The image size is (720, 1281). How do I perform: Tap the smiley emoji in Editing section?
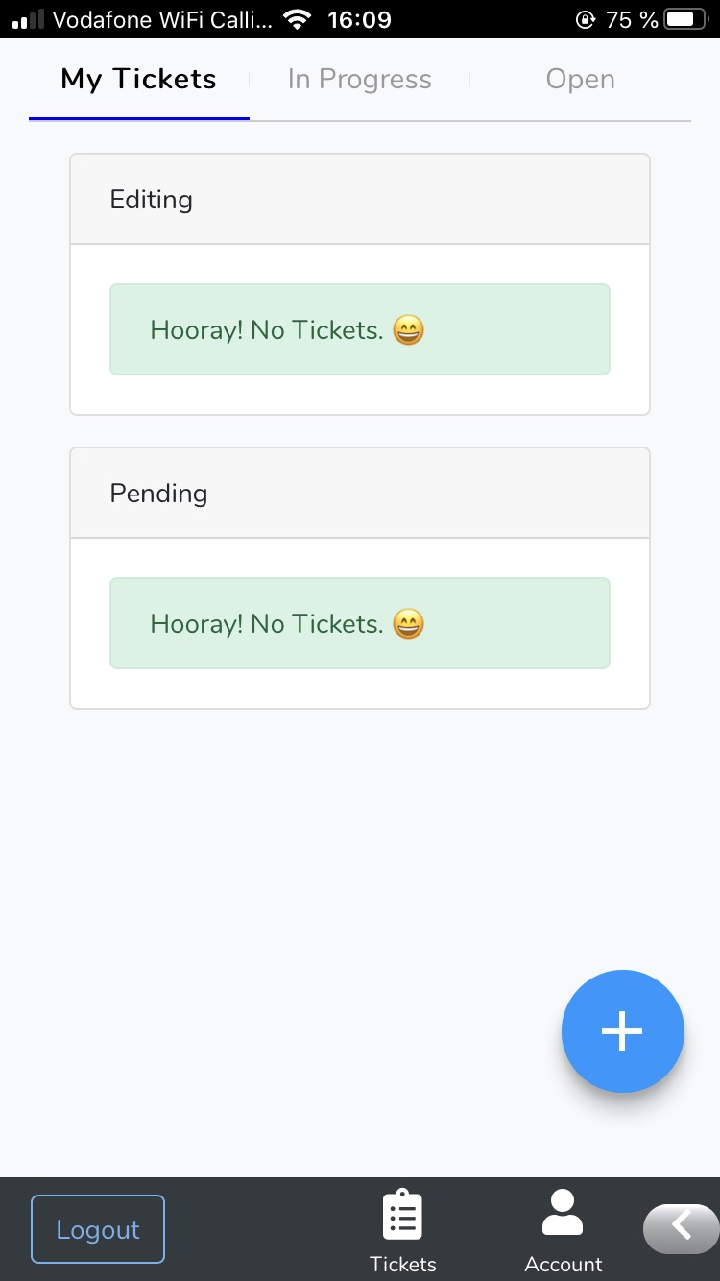(409, 330)
